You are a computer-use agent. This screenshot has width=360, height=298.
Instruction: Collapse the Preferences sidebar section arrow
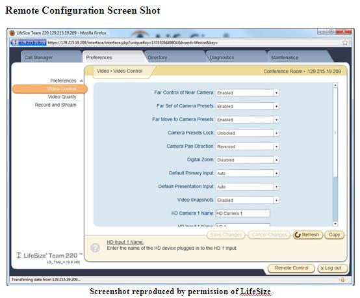point(81,81)
